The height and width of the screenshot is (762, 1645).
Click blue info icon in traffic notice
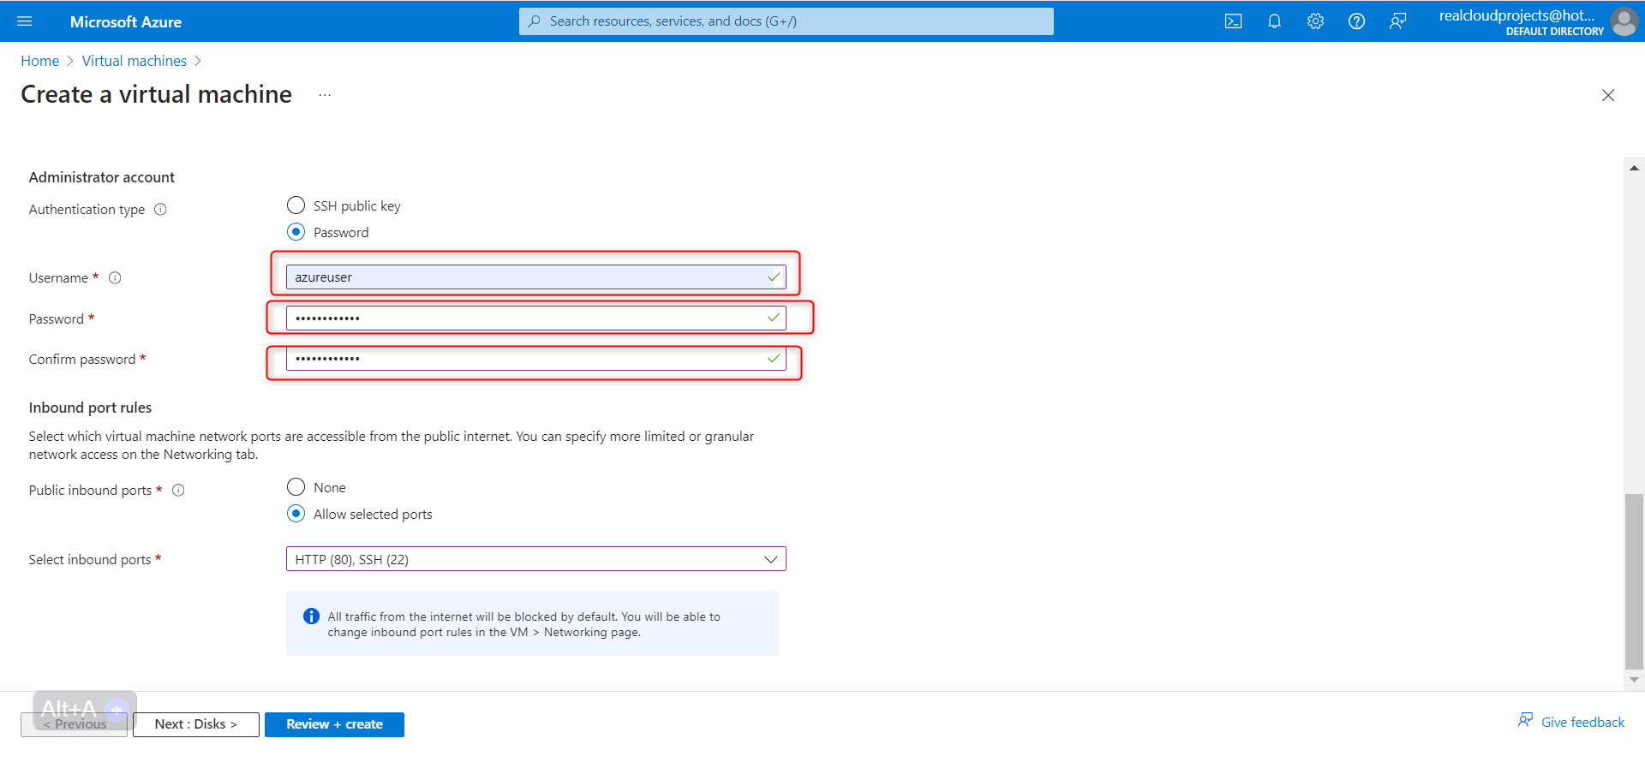tap(312, 616)
